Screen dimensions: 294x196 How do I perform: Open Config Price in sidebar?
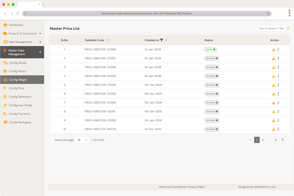point(17,88)
